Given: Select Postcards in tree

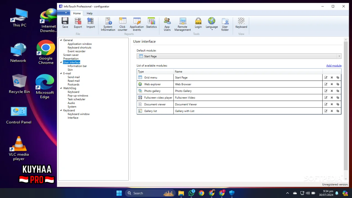Looking at the screenshot, I should [73, 85].
